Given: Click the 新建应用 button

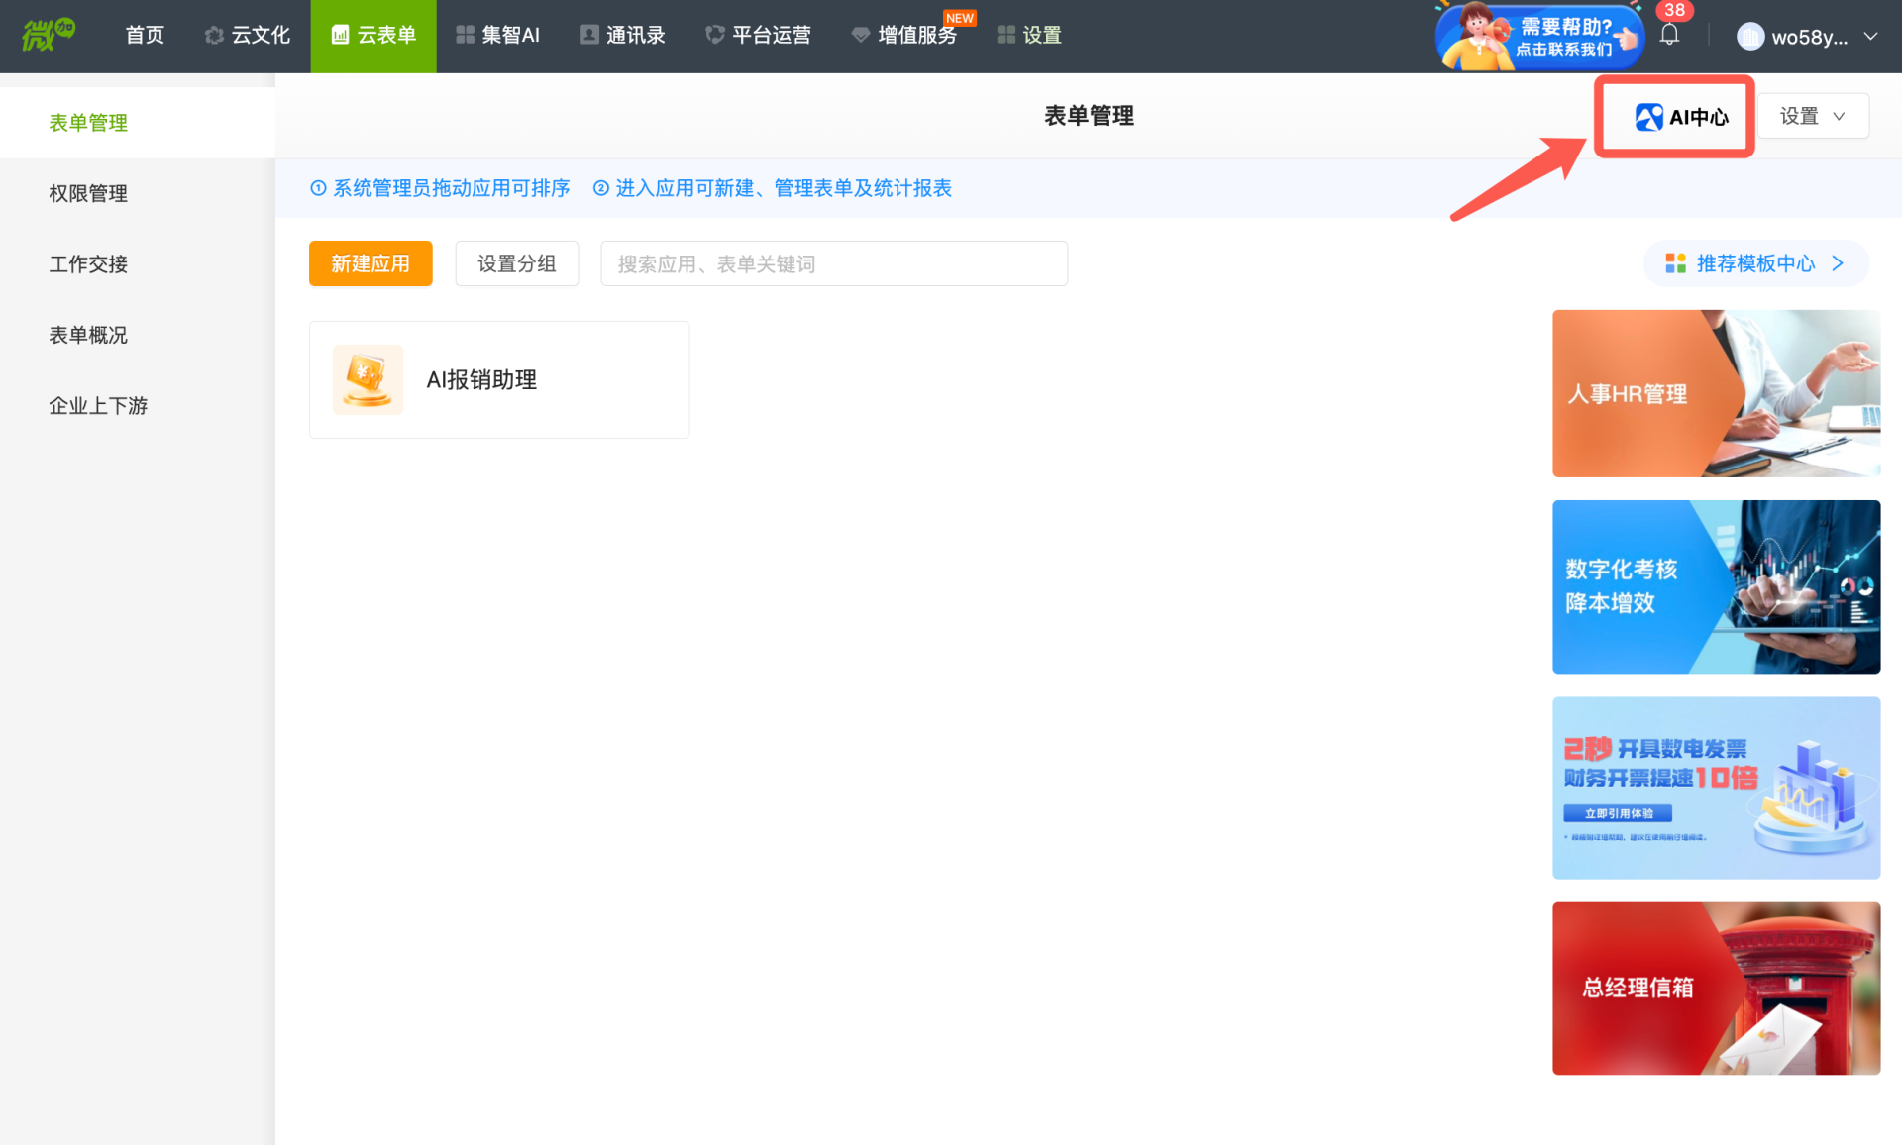Looking at the screenshot, I should [x=370, y=263].
